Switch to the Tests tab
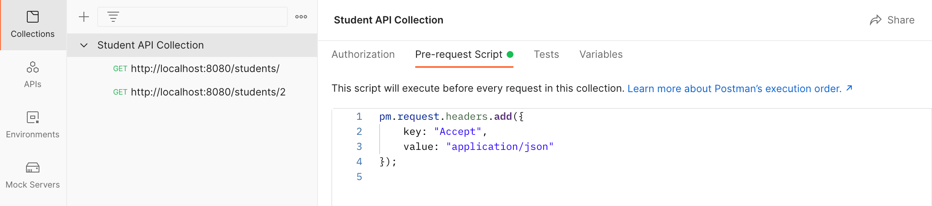Viewport: 932px width, 206px height. (547, 54)
